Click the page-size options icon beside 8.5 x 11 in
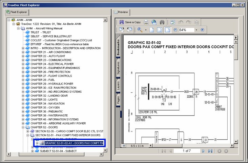 click(124, 146)
